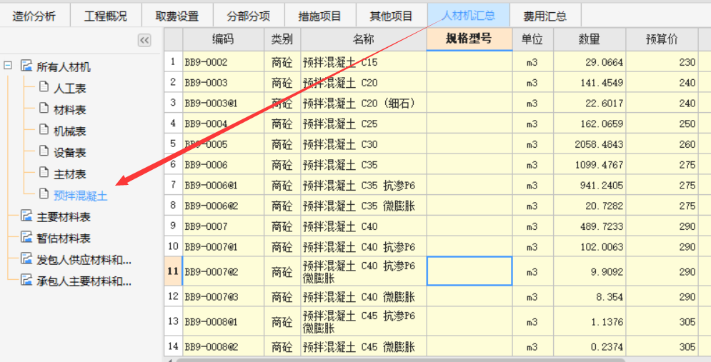The height and width of the screenshot is (362, 711).
Task: Click 商砼 category cell in row 4
Action: (x=282, y=124)
